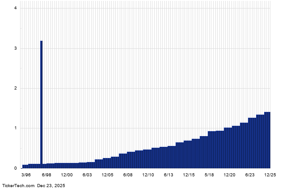
Task: Click the 5/18 x-axis date label
Action: coord(209,175)
